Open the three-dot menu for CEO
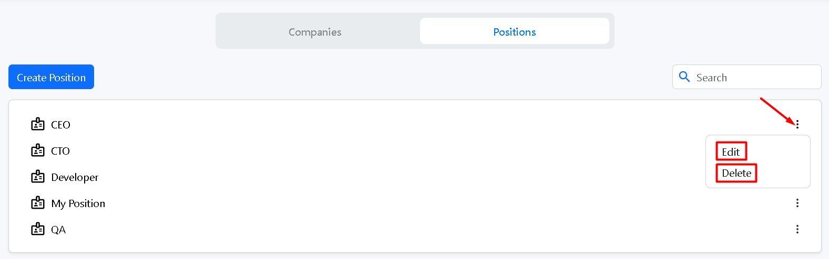This screenshot has width=829, height=259. (x=797, y=124)
